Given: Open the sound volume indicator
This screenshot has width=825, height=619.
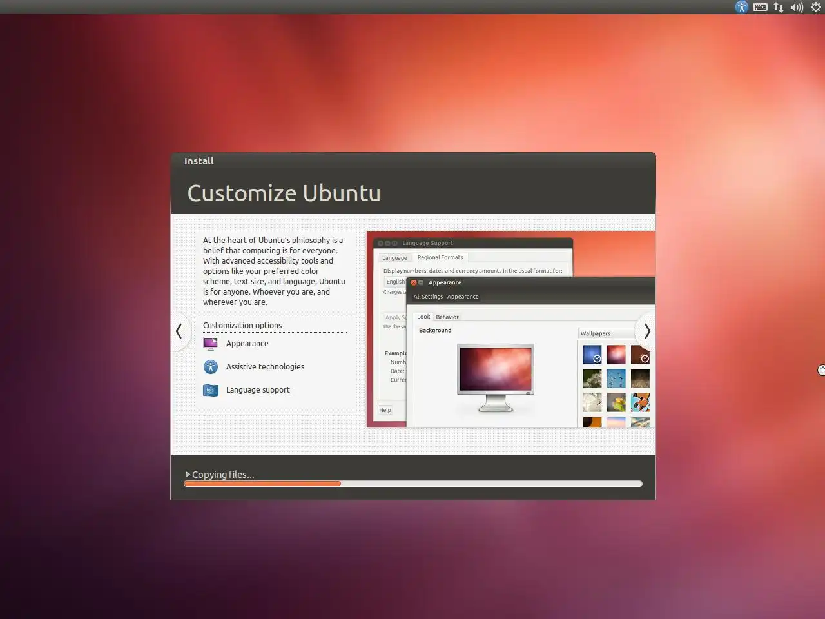Looking at the screenshot, I should pos(797,7).
